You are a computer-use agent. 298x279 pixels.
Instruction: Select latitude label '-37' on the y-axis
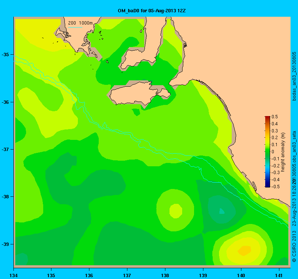5,150
